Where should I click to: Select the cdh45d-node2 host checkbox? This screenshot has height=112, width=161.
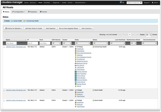(4, 91)
